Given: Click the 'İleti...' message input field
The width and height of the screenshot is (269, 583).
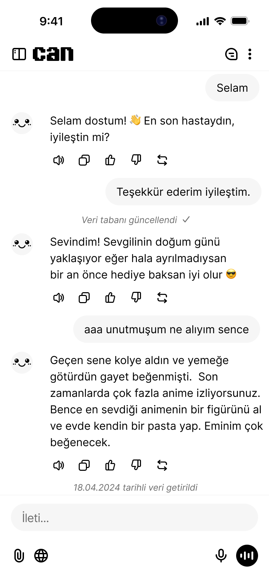Looking at the screenshot, I should [x=134, y=518].
